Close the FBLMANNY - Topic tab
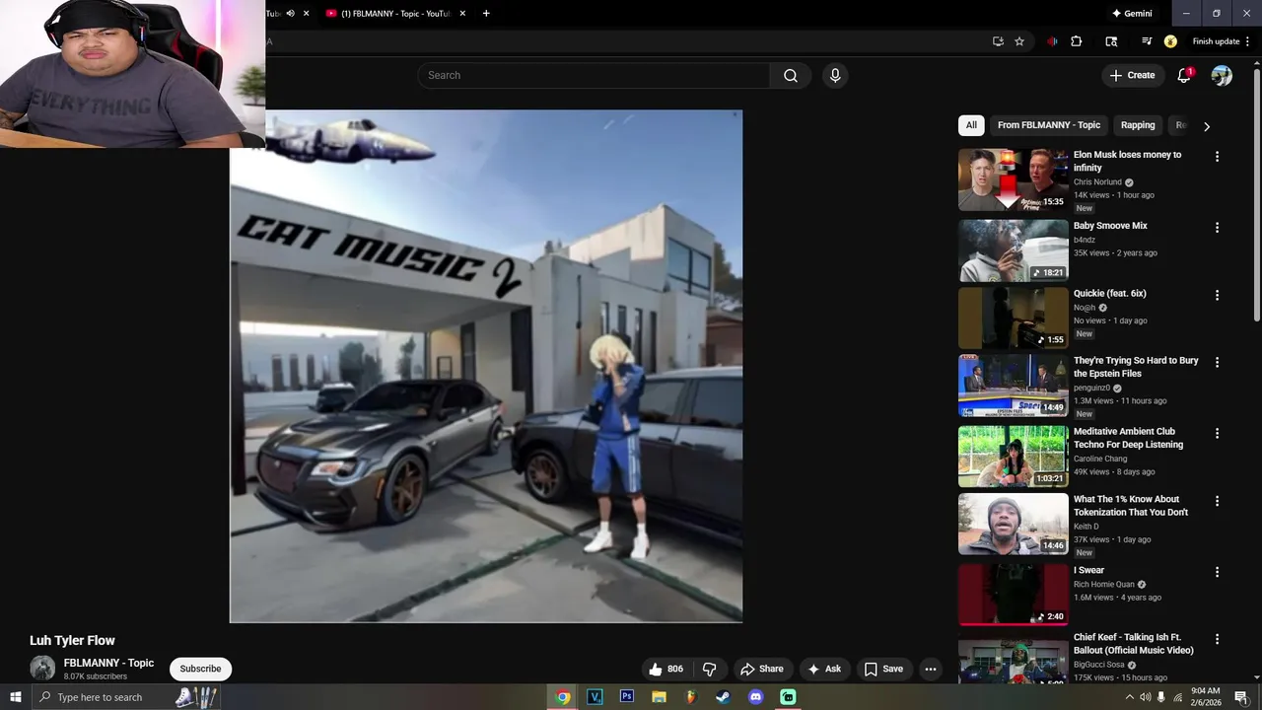The height and width of the screenshot is (710, 1262). pos(462,14)
